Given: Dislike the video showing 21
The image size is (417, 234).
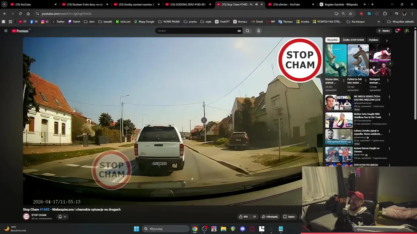Looking at the screenshot, I should pos(254,217).
